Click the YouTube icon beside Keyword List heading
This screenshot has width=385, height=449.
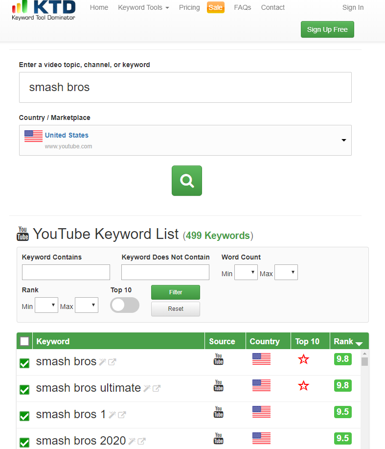[23, 234]
